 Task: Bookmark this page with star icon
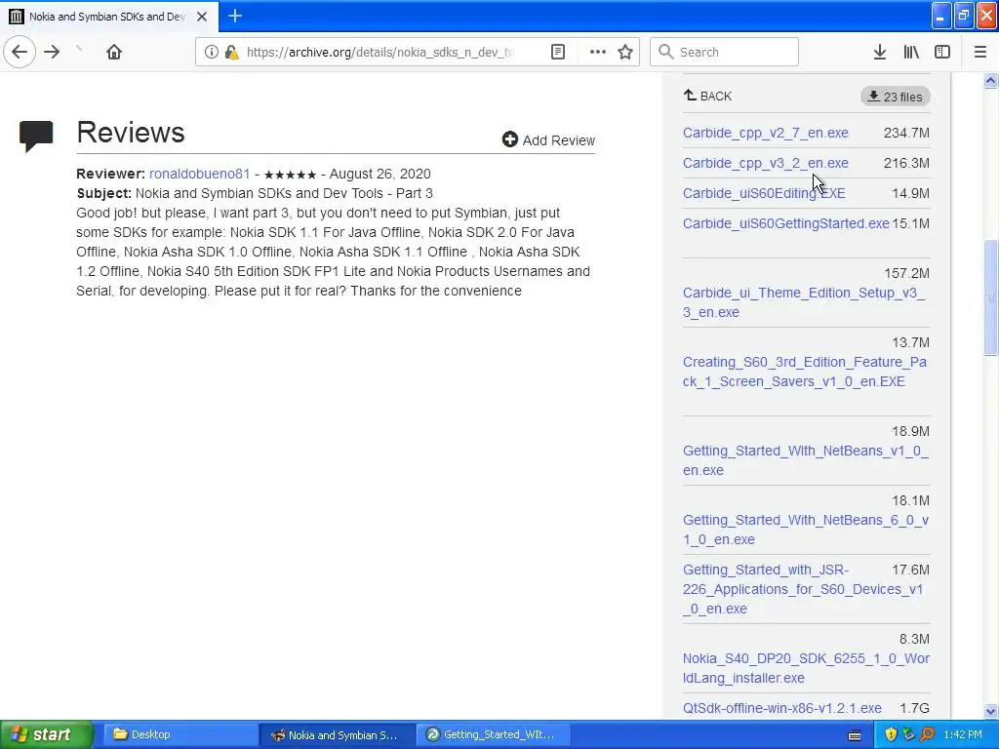point(625,52)
